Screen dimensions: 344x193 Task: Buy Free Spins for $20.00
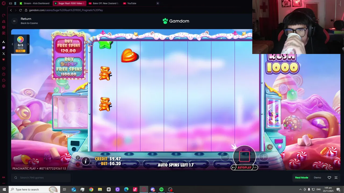[x=69, y=46]
